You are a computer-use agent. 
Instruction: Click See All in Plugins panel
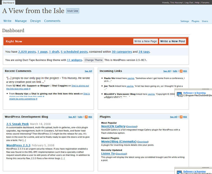coord(174,117)
